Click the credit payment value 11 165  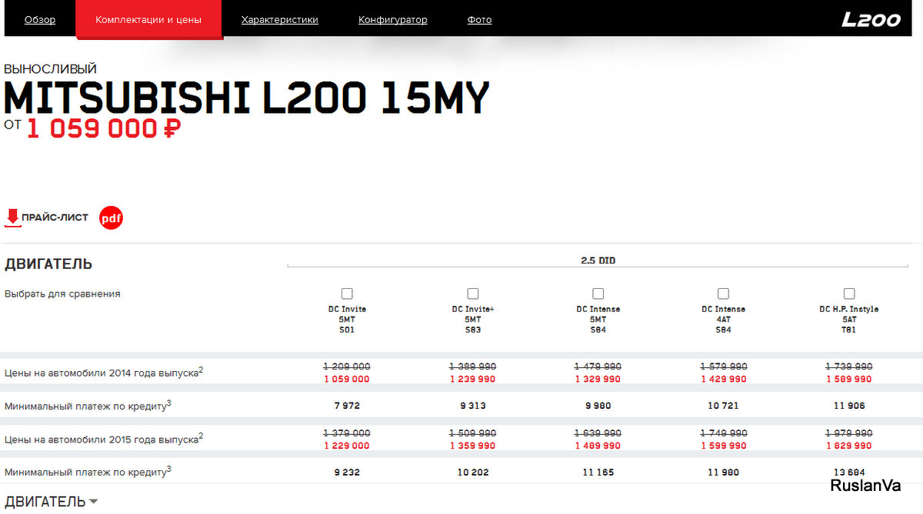click(598, 473)
